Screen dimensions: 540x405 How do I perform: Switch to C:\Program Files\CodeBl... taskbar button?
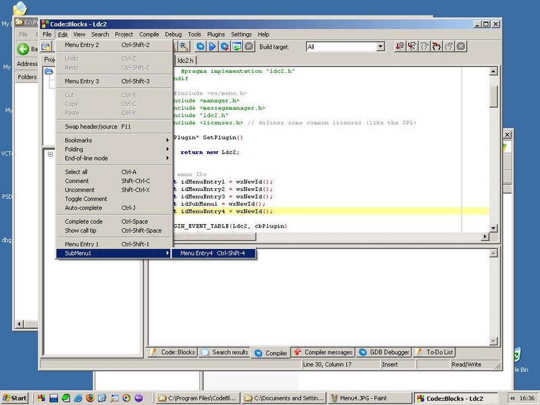197,398
